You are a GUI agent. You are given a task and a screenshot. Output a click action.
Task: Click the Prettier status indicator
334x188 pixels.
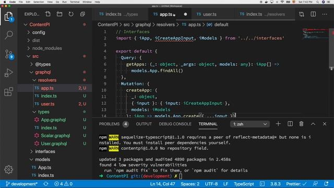296,184
